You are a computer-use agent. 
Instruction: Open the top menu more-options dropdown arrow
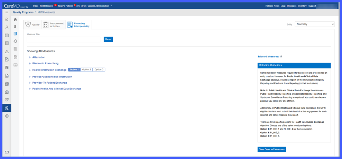tap(111, 6)
